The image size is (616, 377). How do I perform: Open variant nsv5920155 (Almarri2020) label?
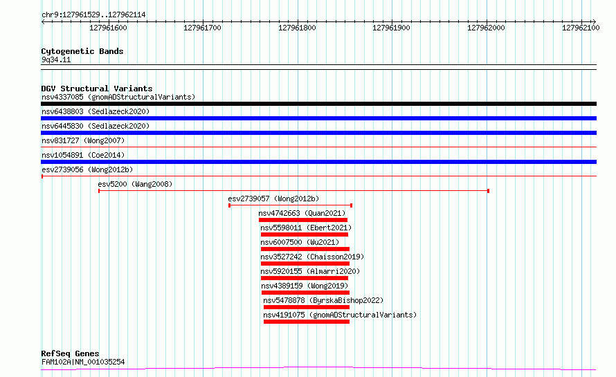click(310, 271)
